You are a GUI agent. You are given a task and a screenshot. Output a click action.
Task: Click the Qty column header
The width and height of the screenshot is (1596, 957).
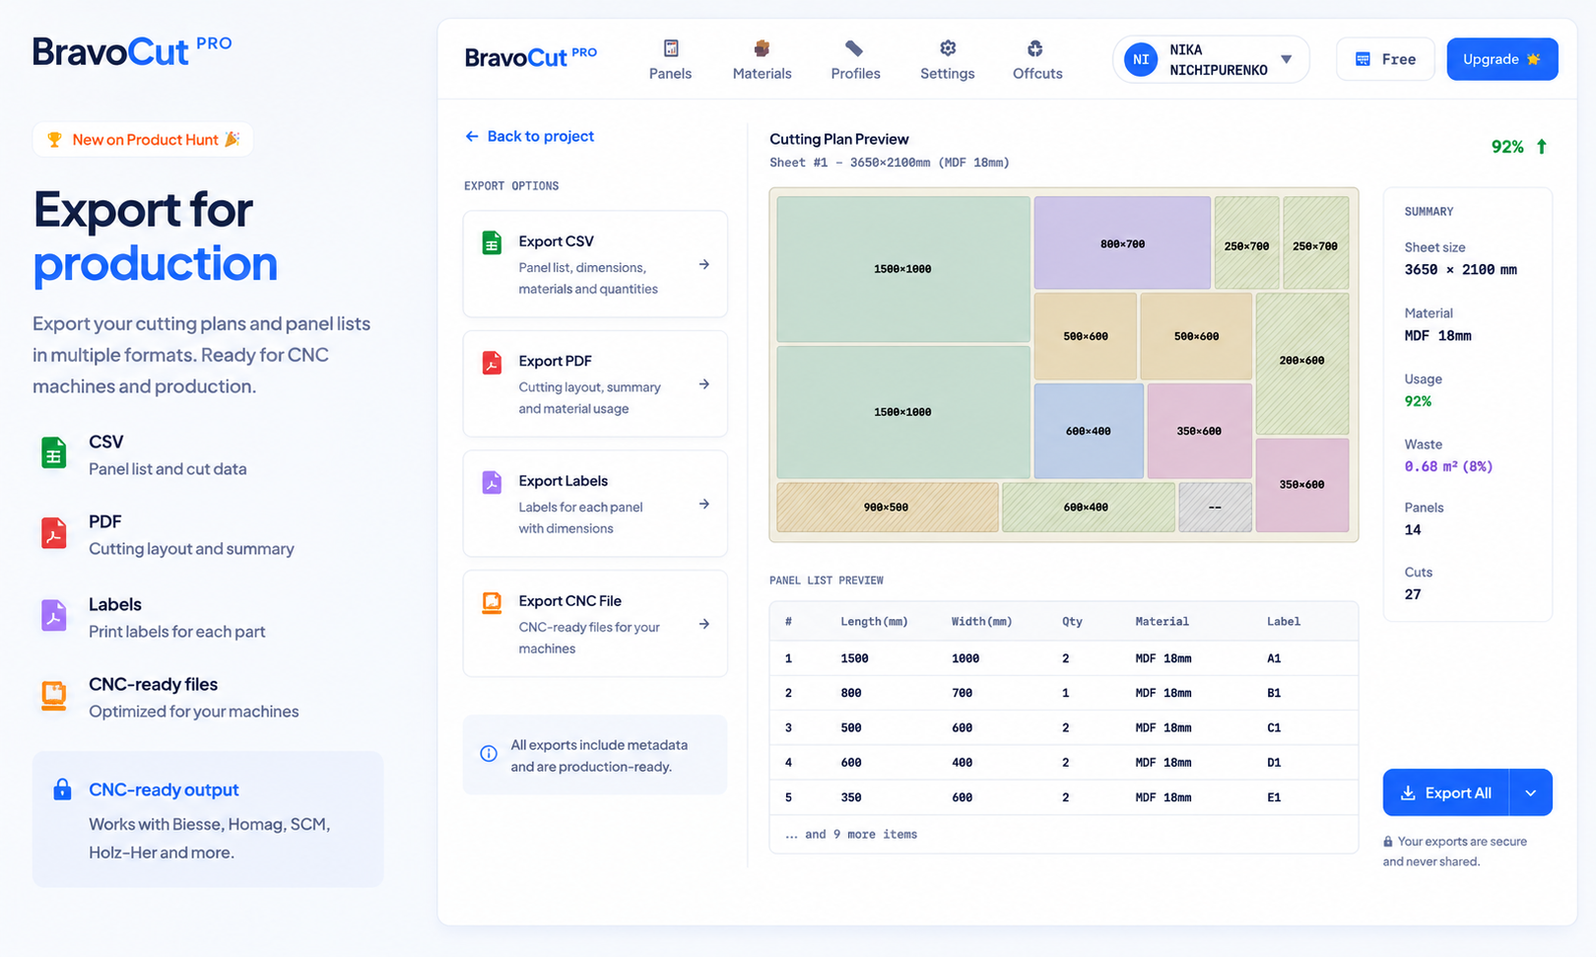coord(1072,621)
